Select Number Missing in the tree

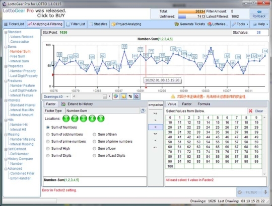click(x=23, y=139)
